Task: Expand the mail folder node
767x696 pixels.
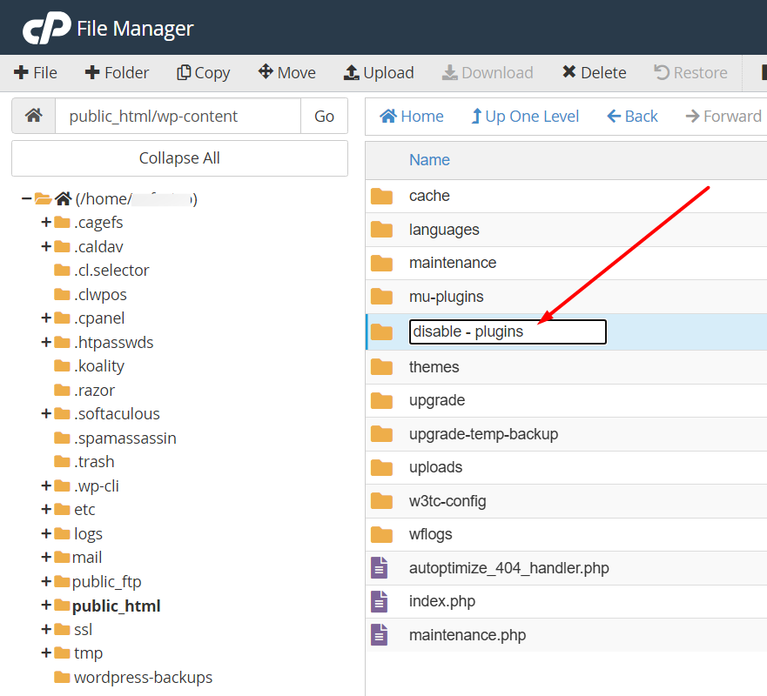Action: 46,557
